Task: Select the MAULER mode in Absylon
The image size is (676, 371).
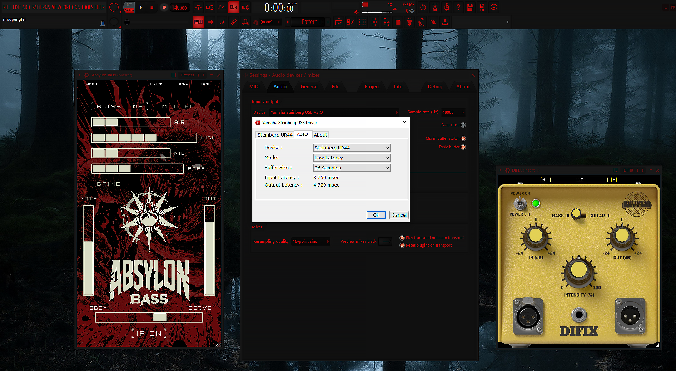Action: coord(179,107)
